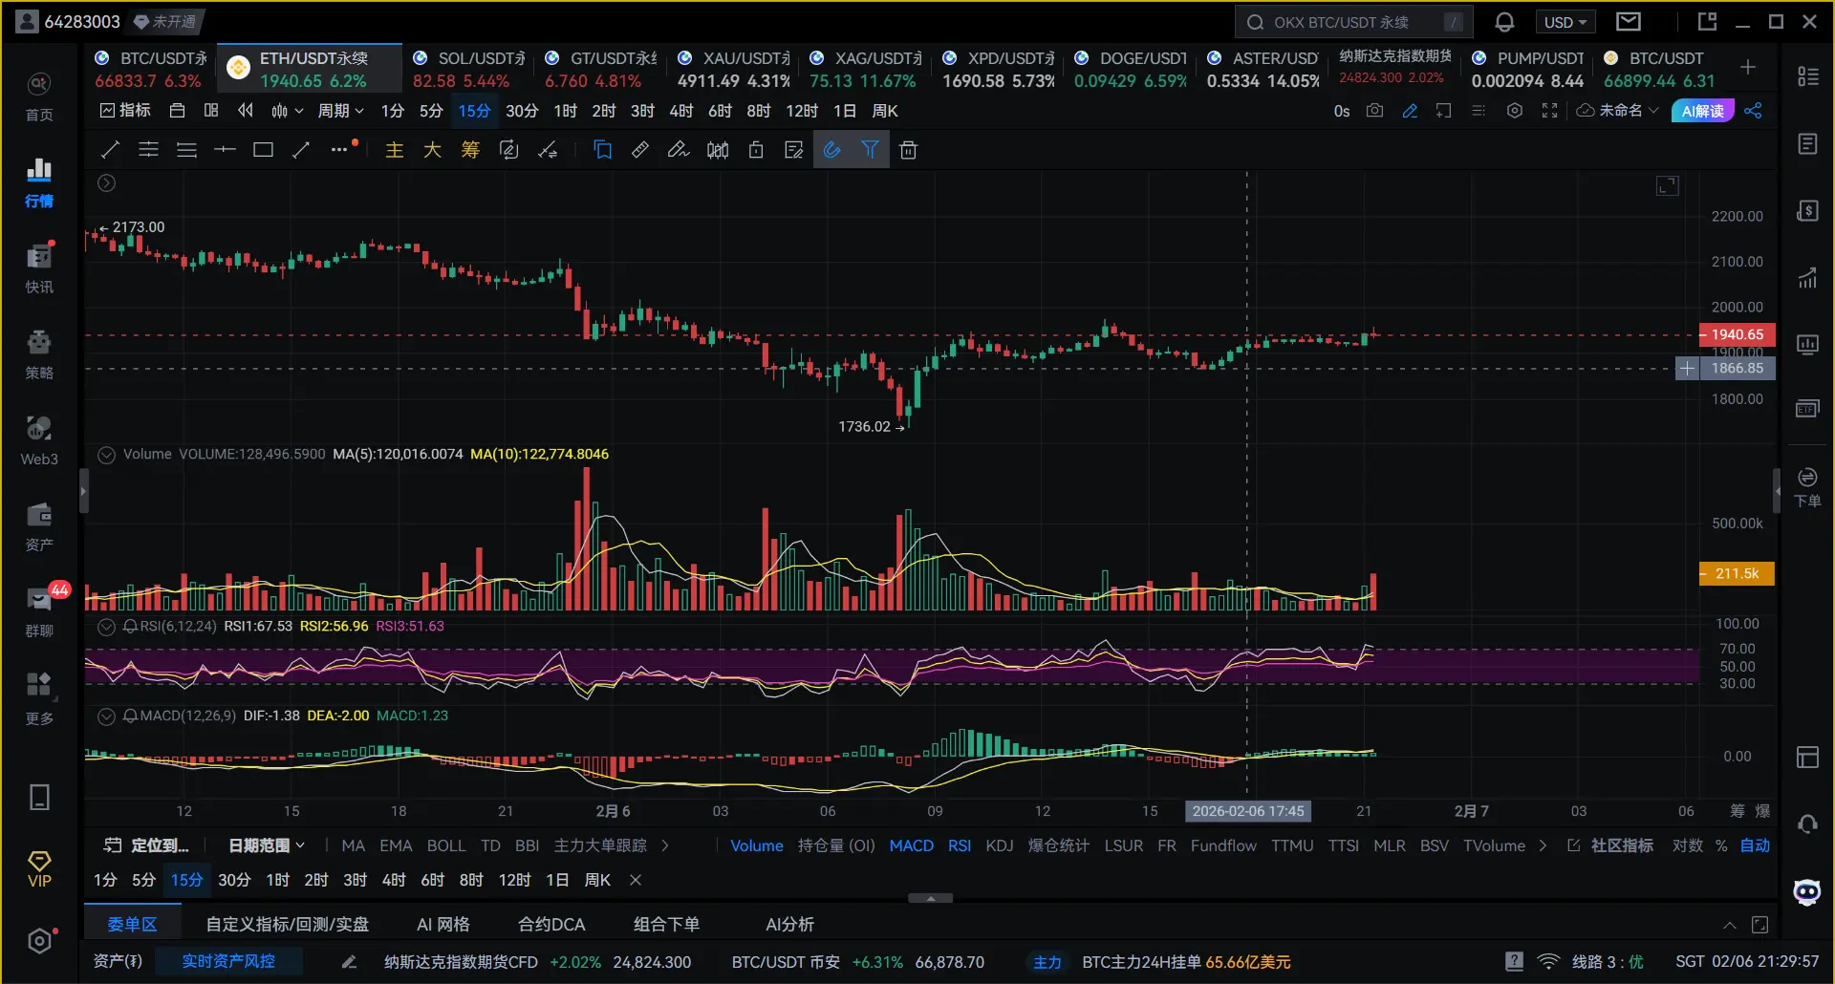Open the 快讯 news section in sidebar

39,268
